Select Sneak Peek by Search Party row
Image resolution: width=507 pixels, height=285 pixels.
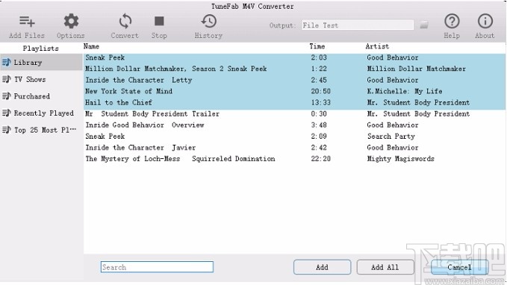coord(294,137)
